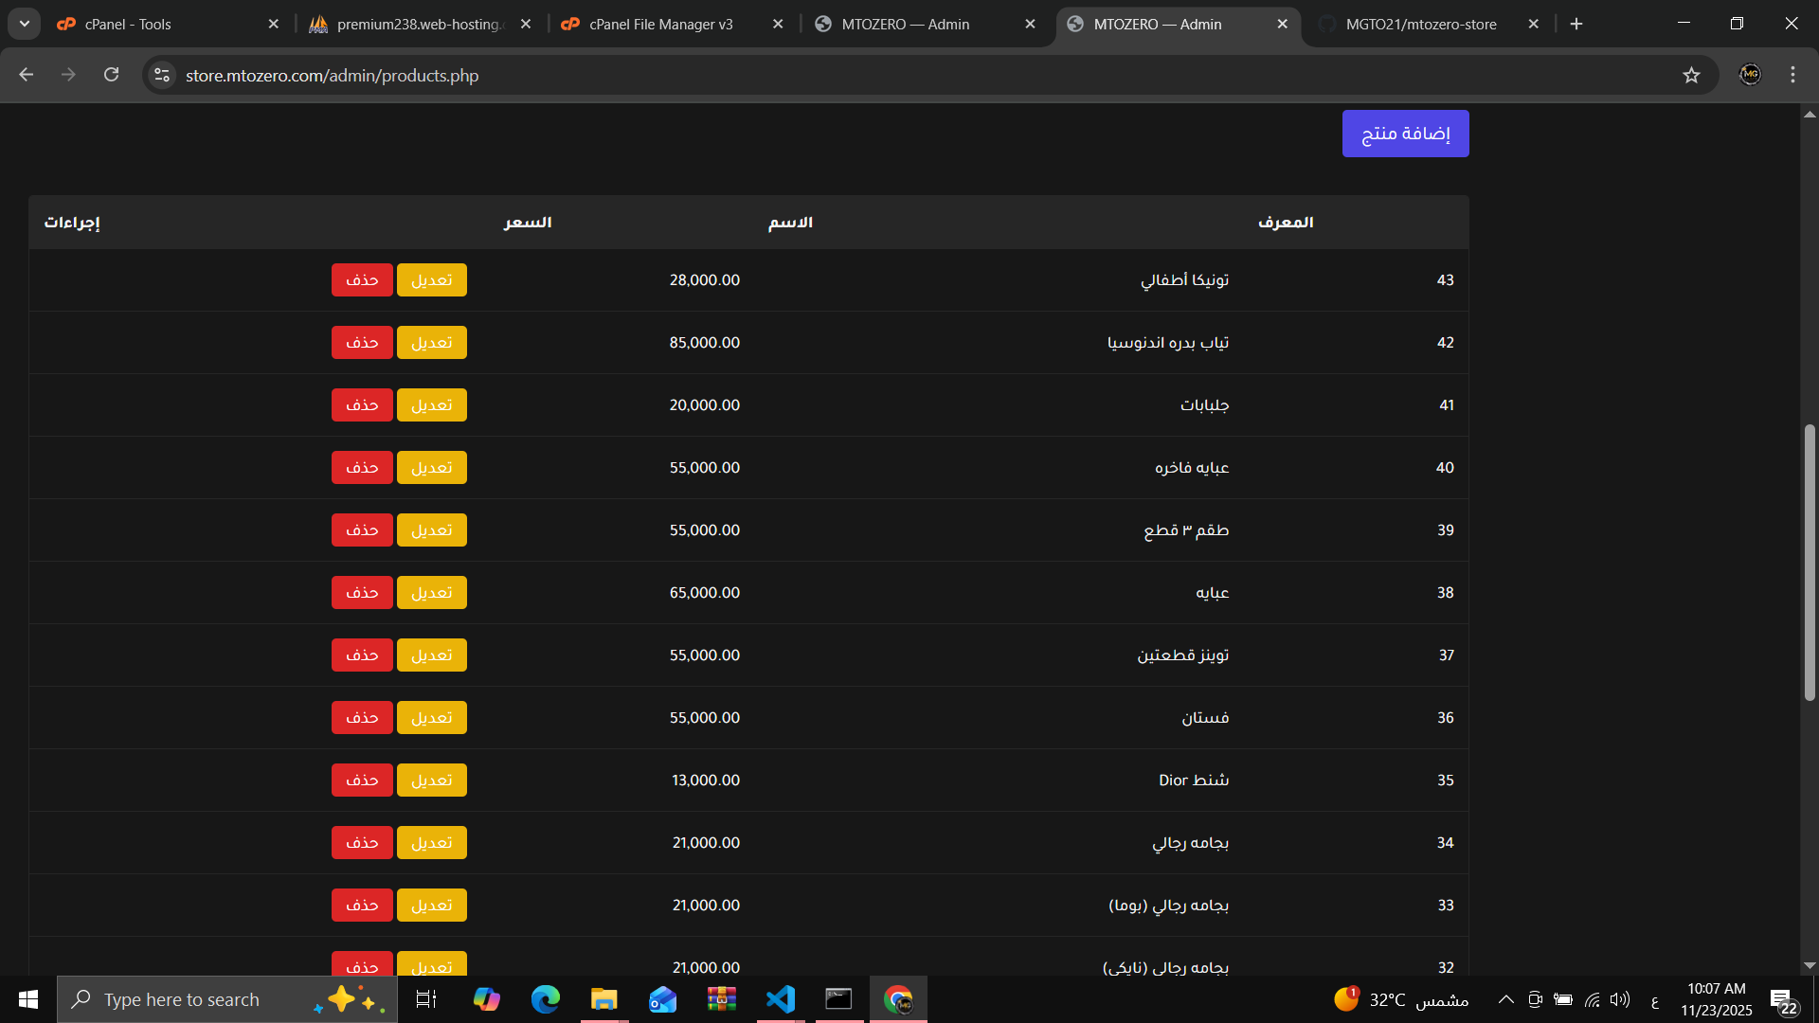1819x1023 pixels.
Task: Click the page vertical scrollbar thumb
Action: click(x=1810, y=564)
